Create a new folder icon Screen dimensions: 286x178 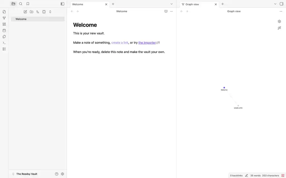coord(32,12)
